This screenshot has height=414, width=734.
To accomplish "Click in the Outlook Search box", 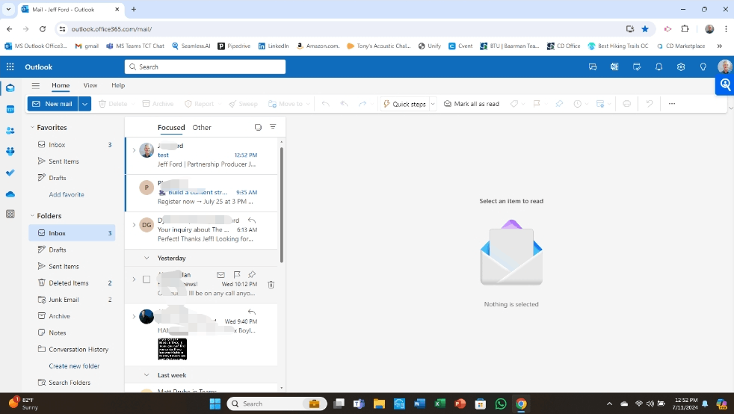I will (x=205, y=67).
